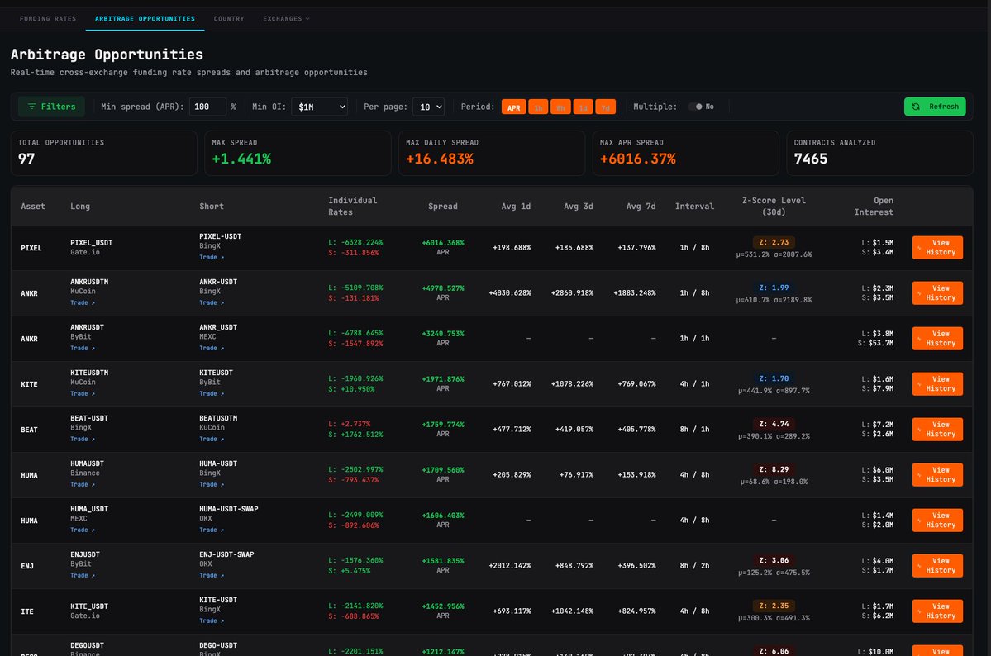The image size is (991, 656).
Task: View History for HUMA Binance row
Action: tap(937, 475)
